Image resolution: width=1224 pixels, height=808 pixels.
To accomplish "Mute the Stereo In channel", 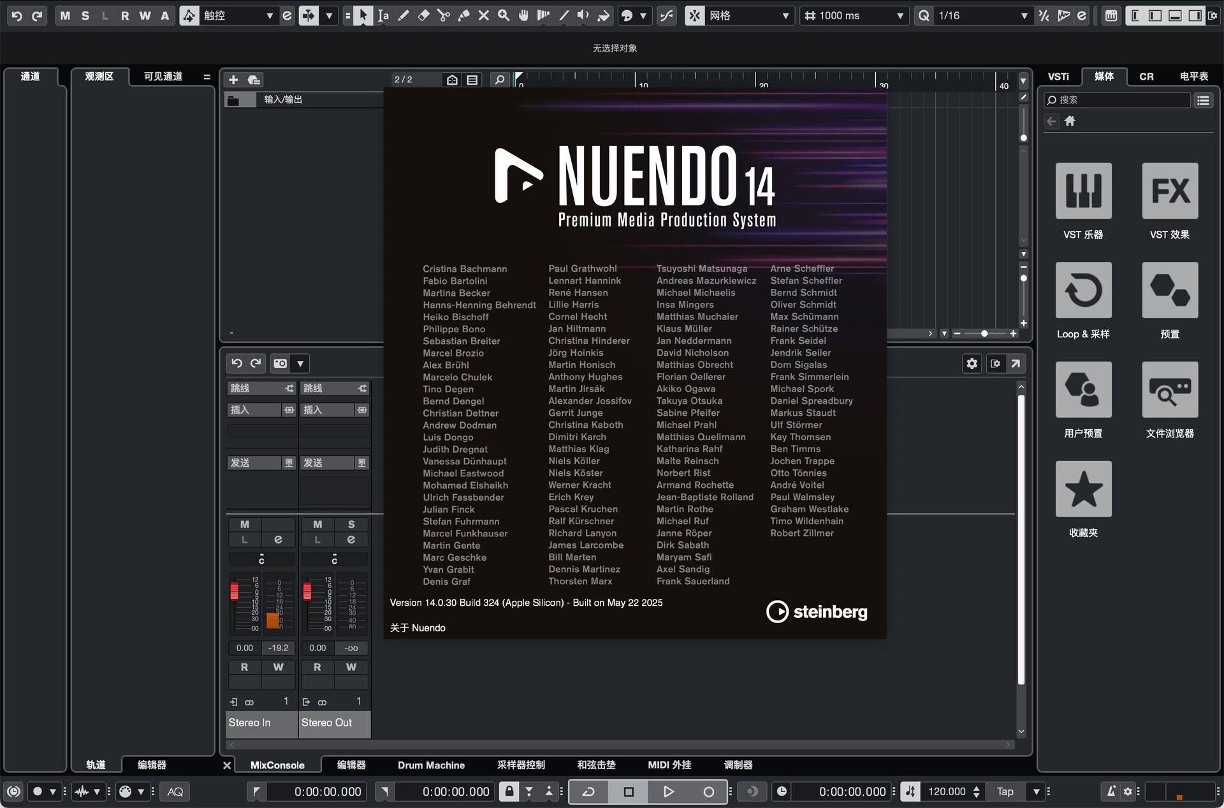I will pos(245,523).
